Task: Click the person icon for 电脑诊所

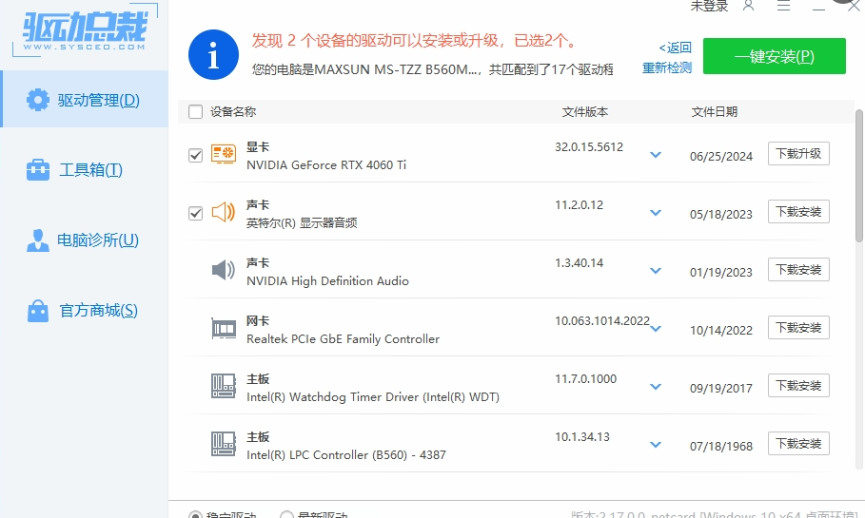Action: (37, 240)
